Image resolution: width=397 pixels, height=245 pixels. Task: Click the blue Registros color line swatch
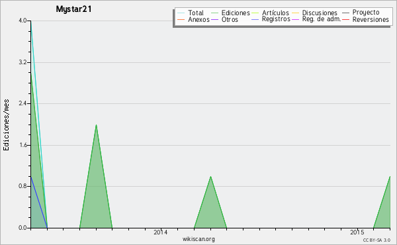point(255,19)
